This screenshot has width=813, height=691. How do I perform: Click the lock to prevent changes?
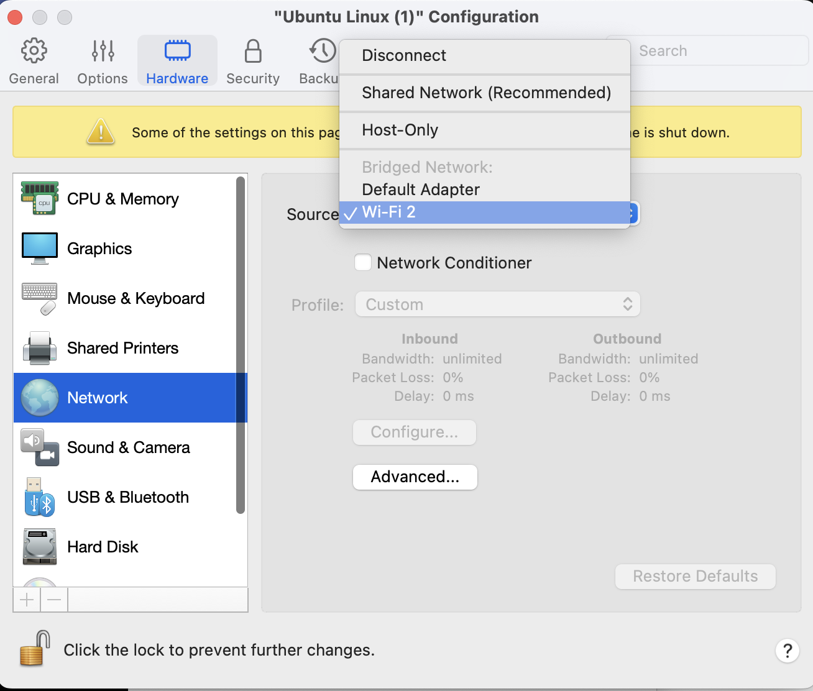point(35,649)
